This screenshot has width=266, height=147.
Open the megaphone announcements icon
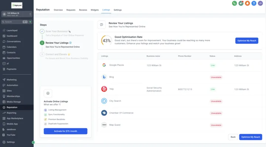tap(241, 3)
